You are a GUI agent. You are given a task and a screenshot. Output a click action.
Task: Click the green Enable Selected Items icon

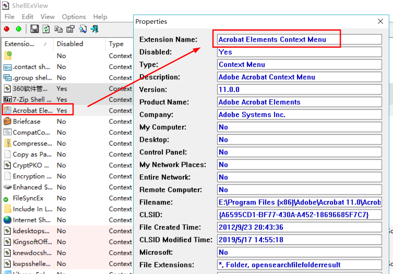[18, 29]
